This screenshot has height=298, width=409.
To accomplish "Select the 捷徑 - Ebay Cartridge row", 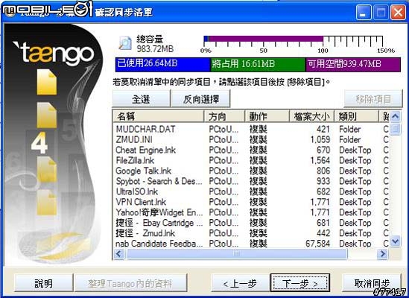I will point(252,223).
